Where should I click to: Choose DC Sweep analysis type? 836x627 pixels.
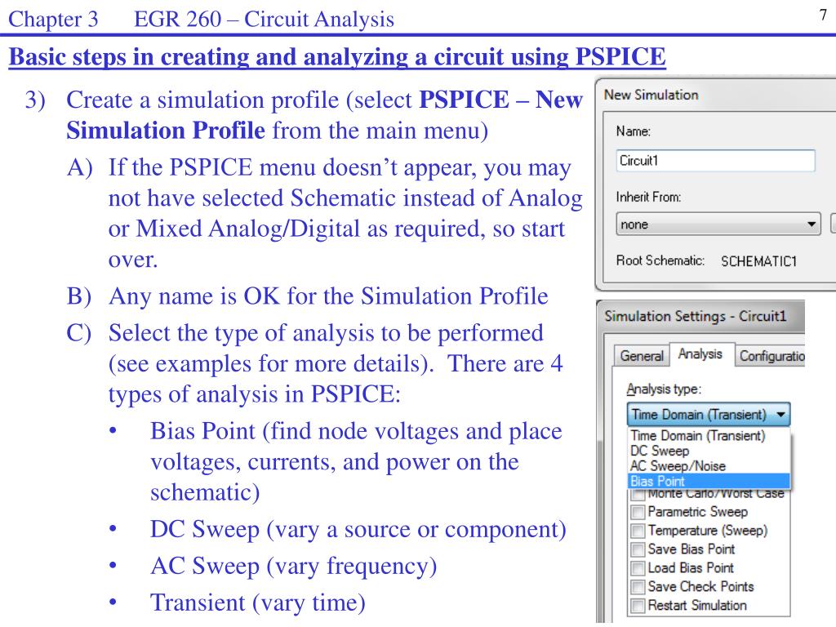[x=660, y=451]
